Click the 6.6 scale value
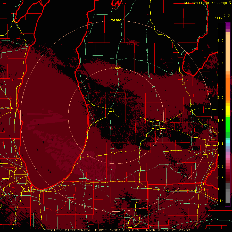This screenshot has width=232, height=232. point(220,75)
